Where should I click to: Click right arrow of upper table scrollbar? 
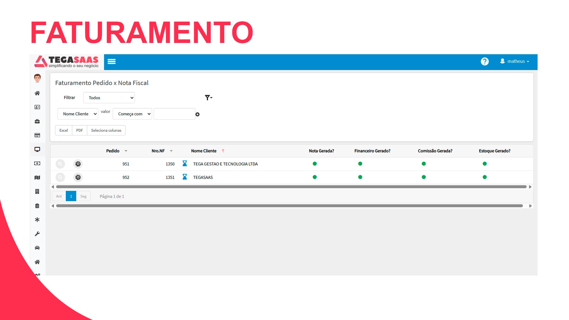(530, 187)
